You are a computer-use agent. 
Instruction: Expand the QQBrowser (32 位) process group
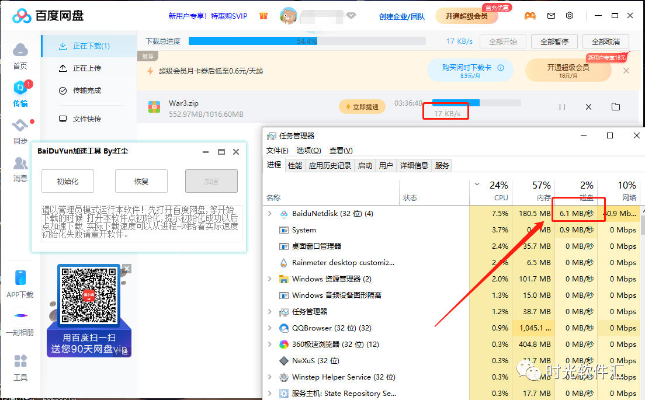coord(270,328)
